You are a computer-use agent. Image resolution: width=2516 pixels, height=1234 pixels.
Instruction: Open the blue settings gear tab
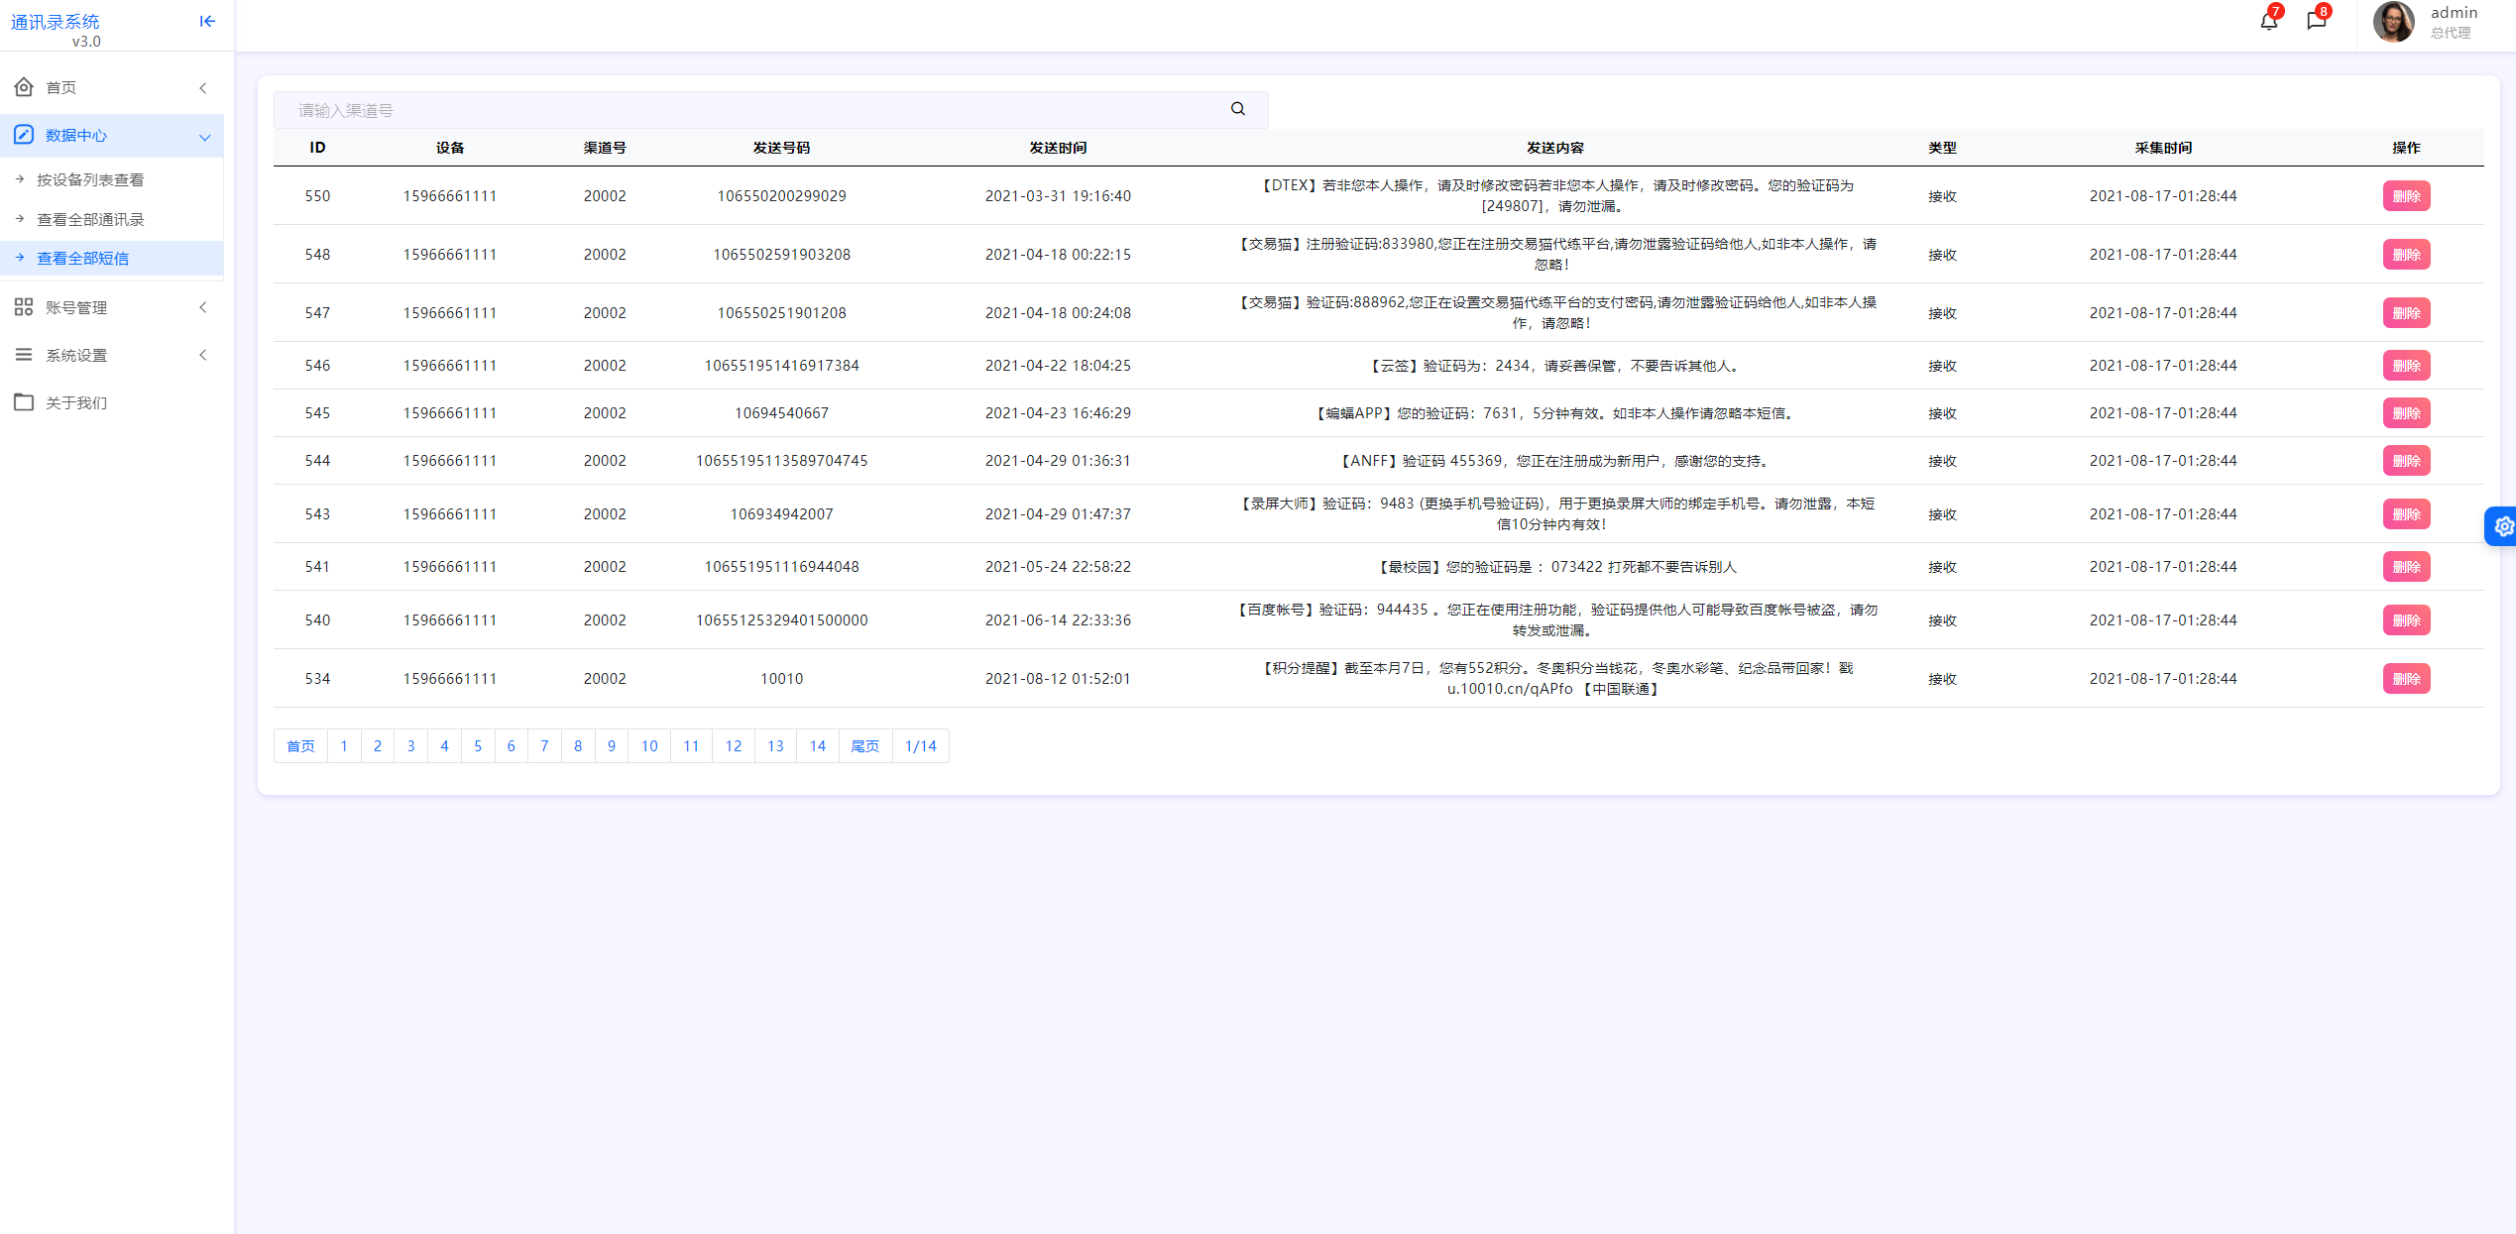click(2503, 526)
